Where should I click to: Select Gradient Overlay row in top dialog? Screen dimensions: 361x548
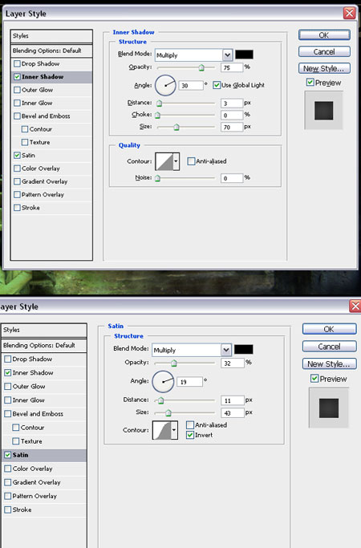(x=51, y=181)
